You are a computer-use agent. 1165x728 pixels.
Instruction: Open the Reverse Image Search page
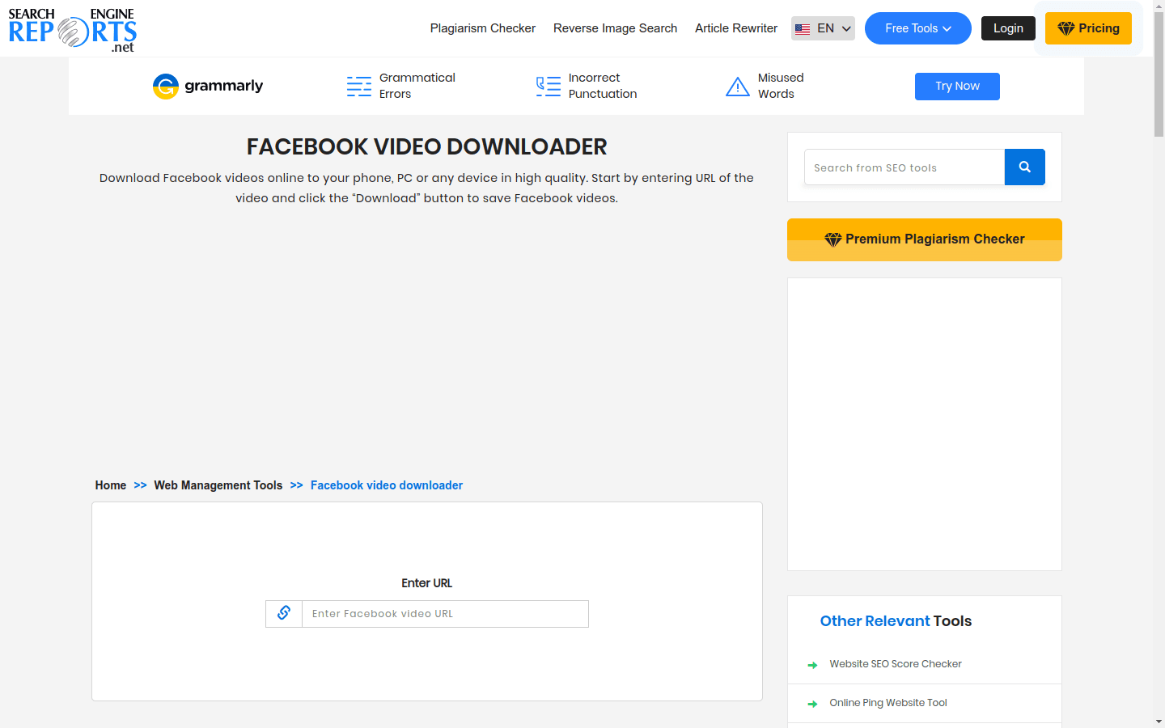[615, 28]
